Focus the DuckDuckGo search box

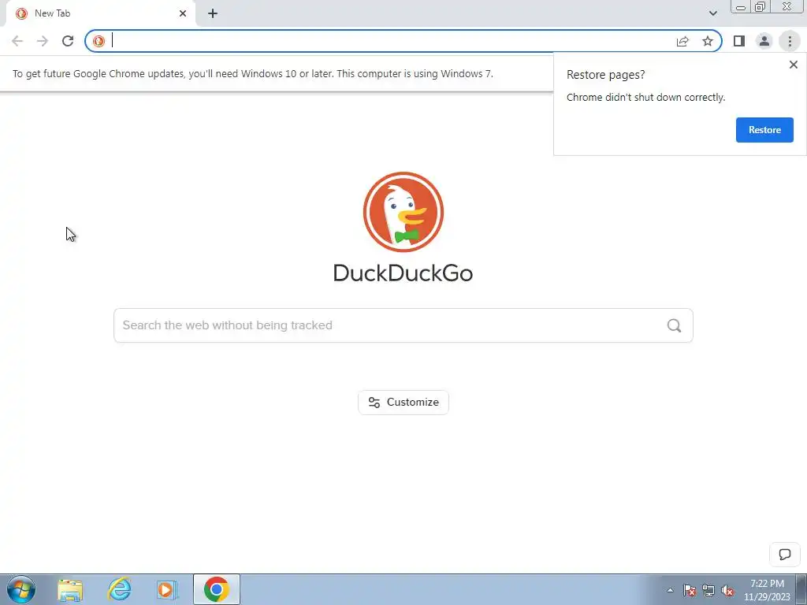click(x=403, y=325)
